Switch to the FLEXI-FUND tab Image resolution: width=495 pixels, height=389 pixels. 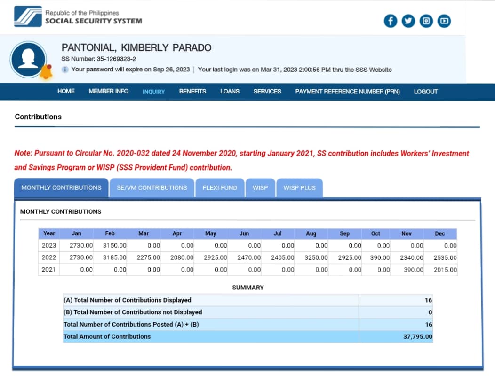point(220,187)
